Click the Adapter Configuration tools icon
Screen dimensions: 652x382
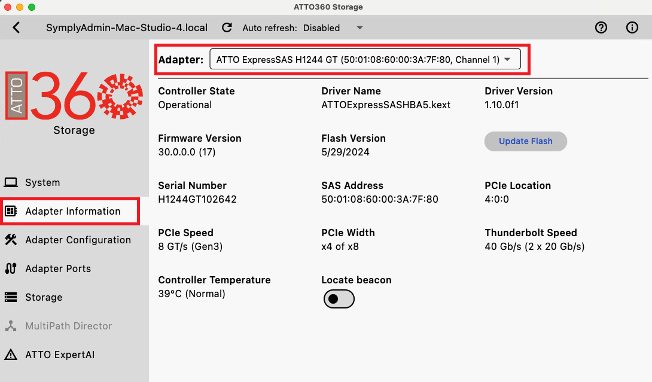coord(11,240)
